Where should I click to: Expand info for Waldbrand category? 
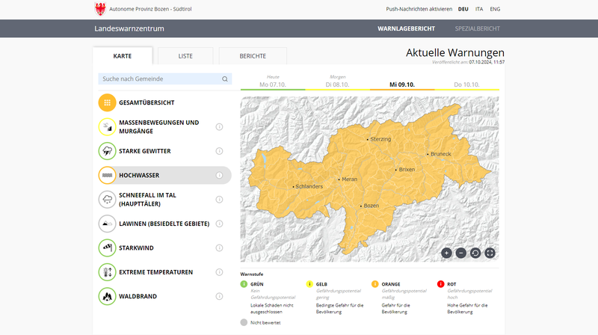[x=220, y=296]
